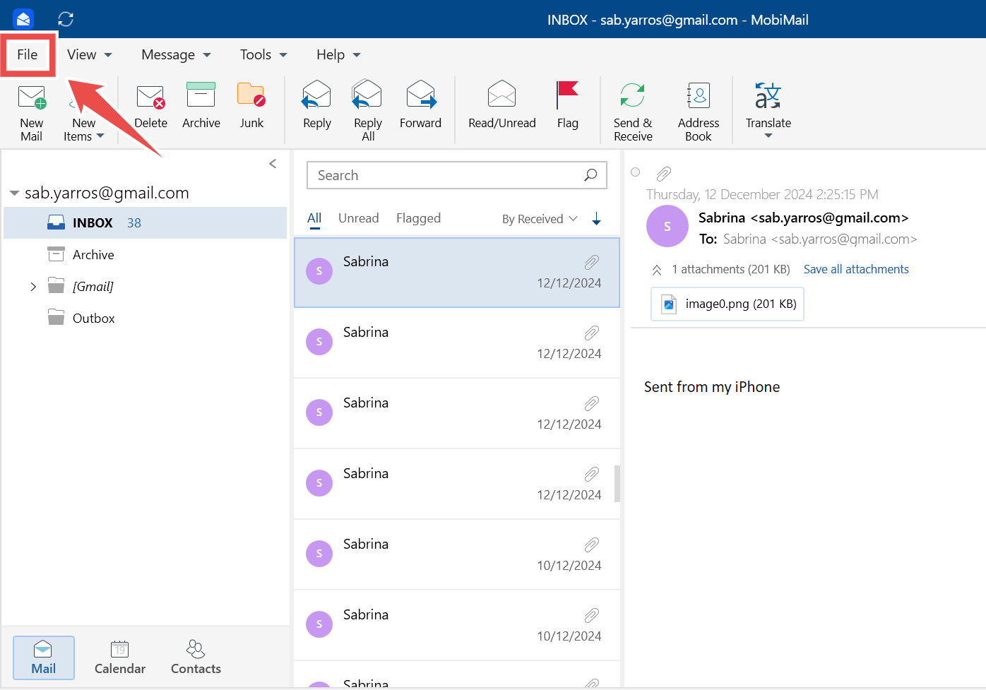Expand the [Gmail] folder
The image size is (986, 690).
(32, 286)
